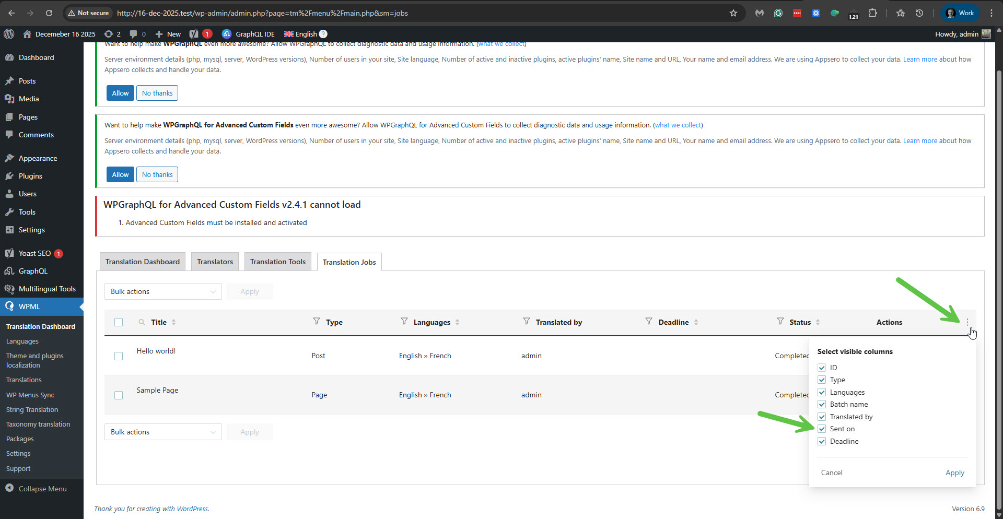Image resolution: width=1003 pixels, height=519 pixels.
Task: Open the column visibility three-dot icon
Action: click(967, 322)
